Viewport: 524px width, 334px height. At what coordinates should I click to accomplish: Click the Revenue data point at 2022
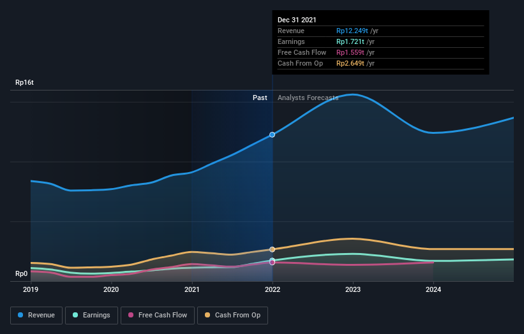tap(273, 134)
